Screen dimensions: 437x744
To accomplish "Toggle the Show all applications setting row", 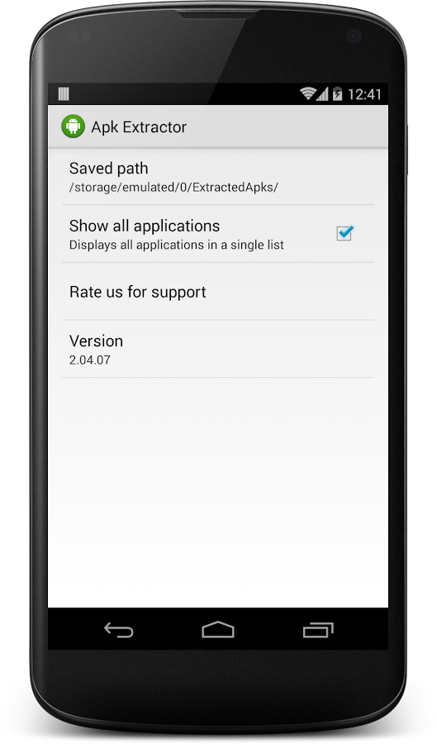I will (218, 234).
